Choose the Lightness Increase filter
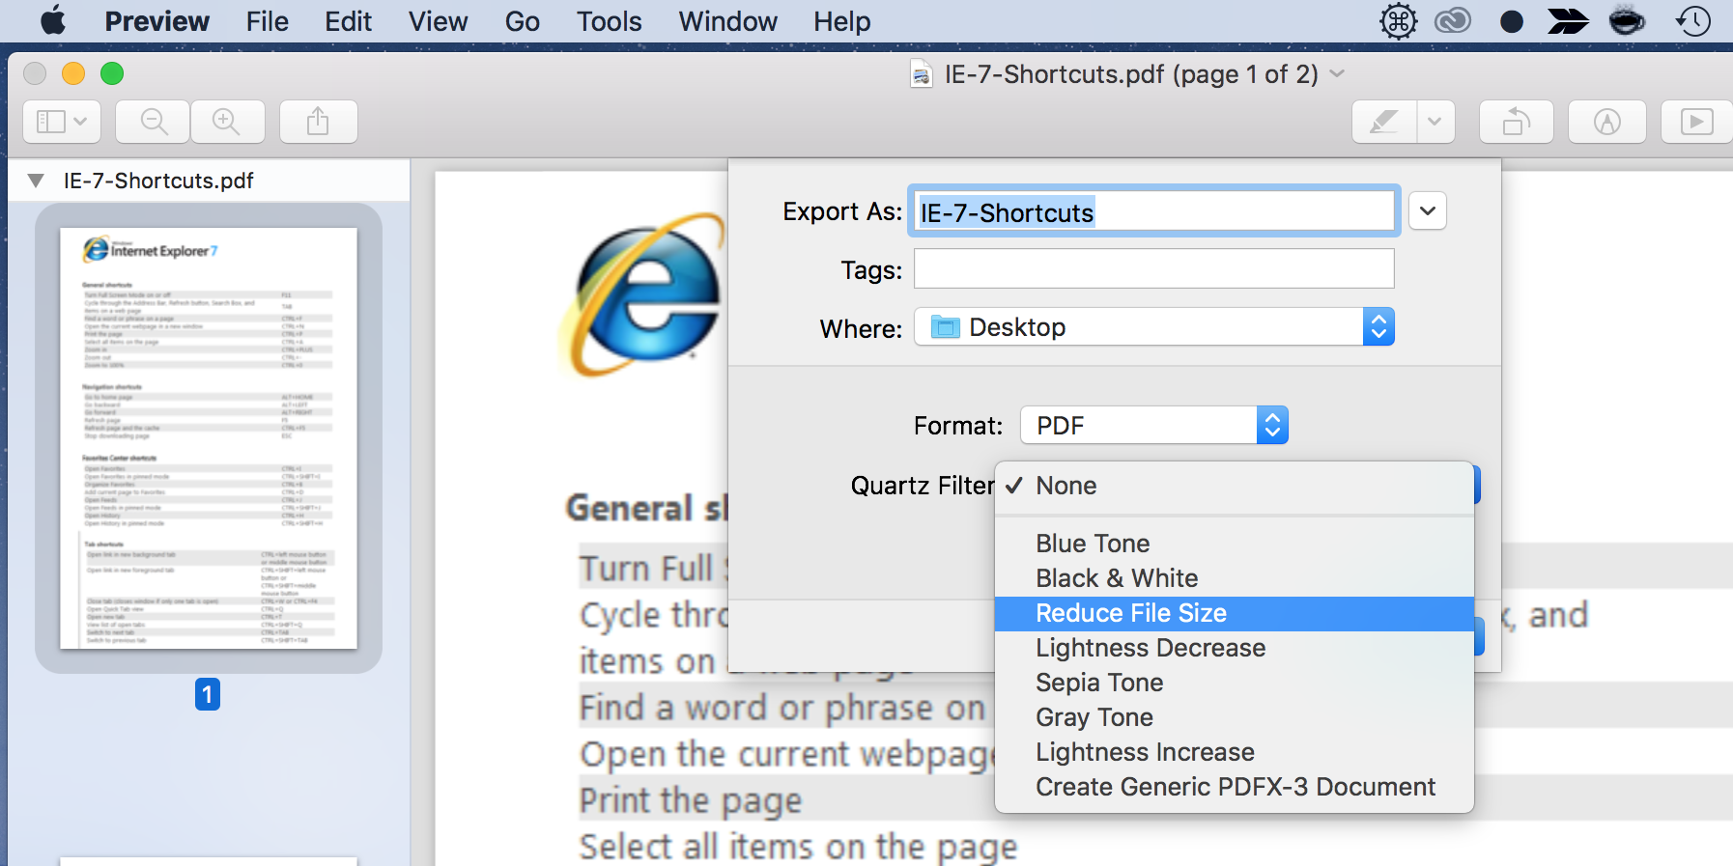The height and width of the screenshot is (866, 1733). 1235,752
